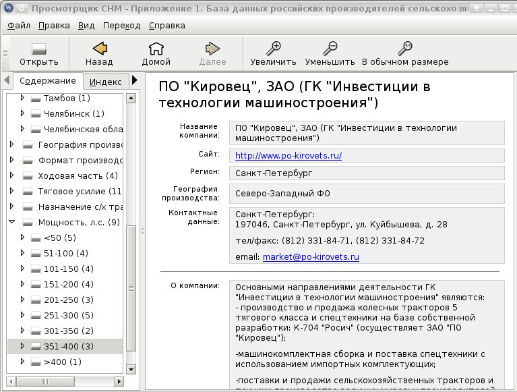Select the 51-100 (4) tree item
Viewport: 517px width, 392px height.
[66, 254]
